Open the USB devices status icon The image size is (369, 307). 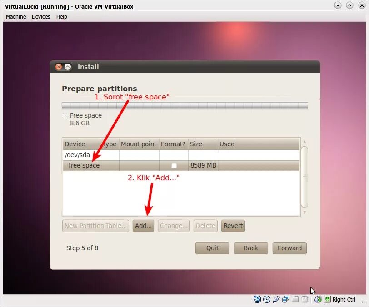pos(276,299)
